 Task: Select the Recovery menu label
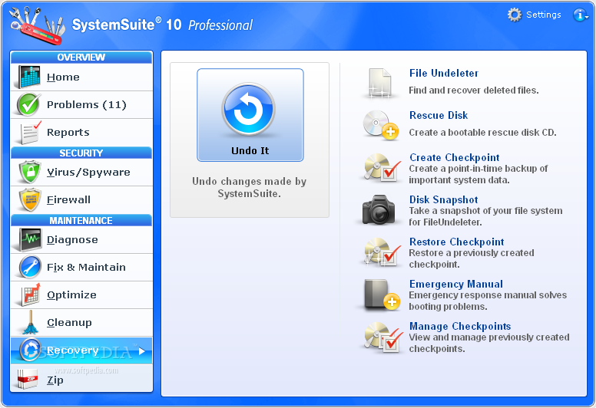[x=73, y=350]
